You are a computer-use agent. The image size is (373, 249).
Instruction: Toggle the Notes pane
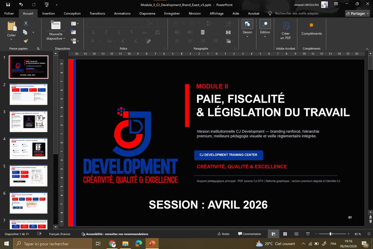click(x=223, y=234)
